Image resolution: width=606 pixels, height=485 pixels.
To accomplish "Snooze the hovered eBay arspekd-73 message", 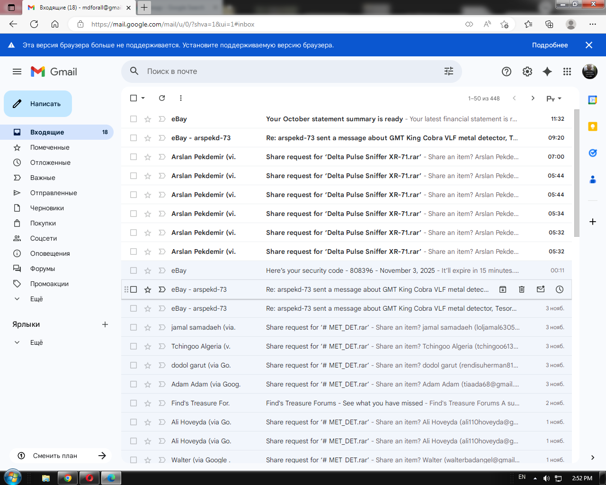I will [560, 289].
